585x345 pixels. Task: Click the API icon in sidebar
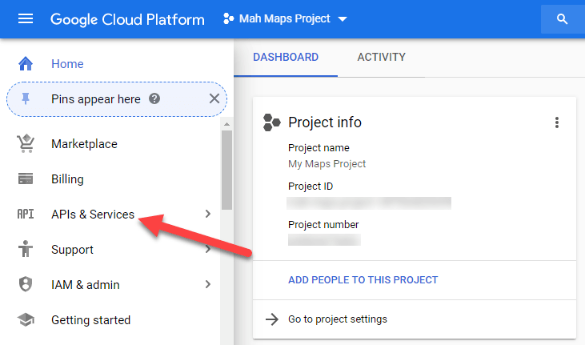click(x=26, y=215)
